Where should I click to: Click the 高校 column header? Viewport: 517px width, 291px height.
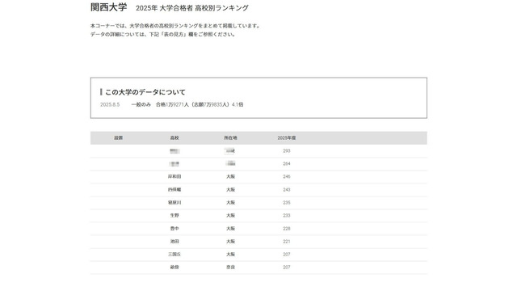coord(174,138)
